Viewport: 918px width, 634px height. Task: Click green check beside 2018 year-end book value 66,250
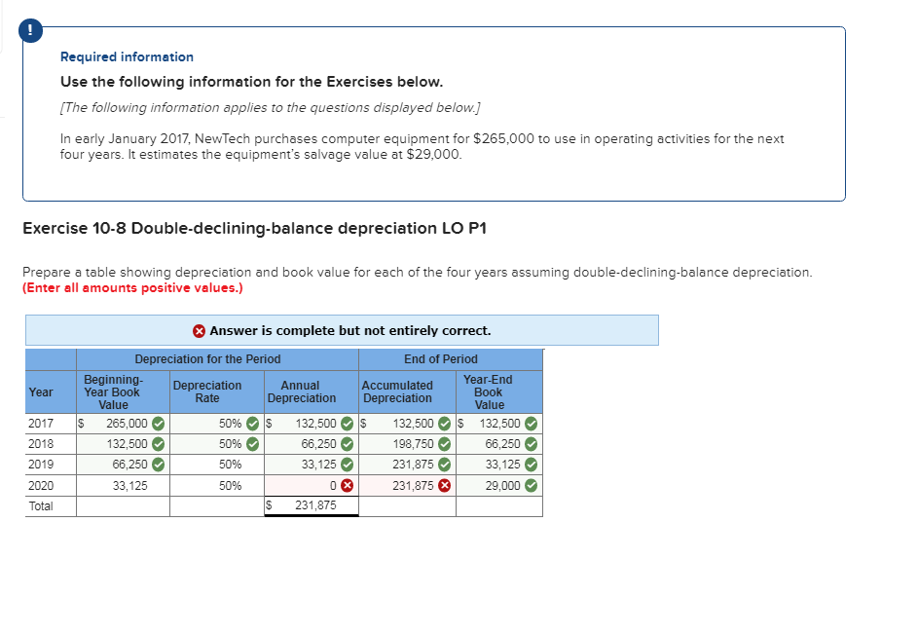tap(531, 444)
